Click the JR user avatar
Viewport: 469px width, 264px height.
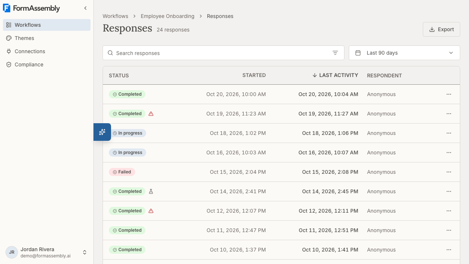[12, 252]
